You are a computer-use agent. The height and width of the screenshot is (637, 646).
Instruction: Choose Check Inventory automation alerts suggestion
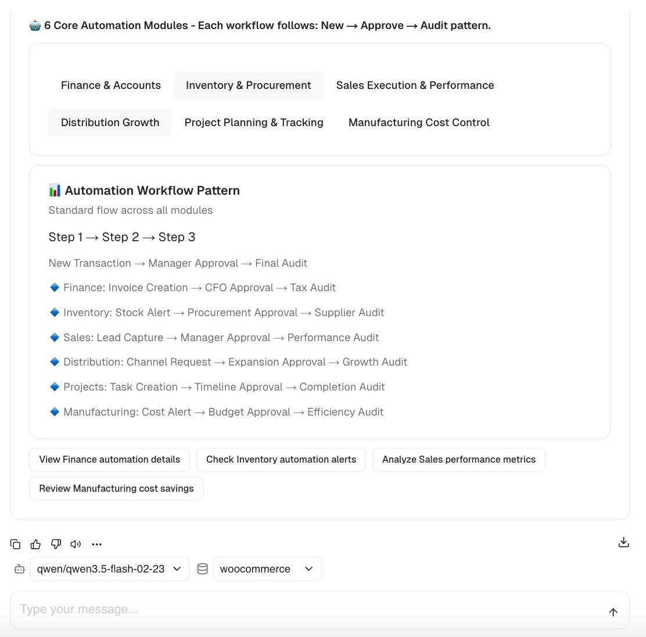click(281, 460)
